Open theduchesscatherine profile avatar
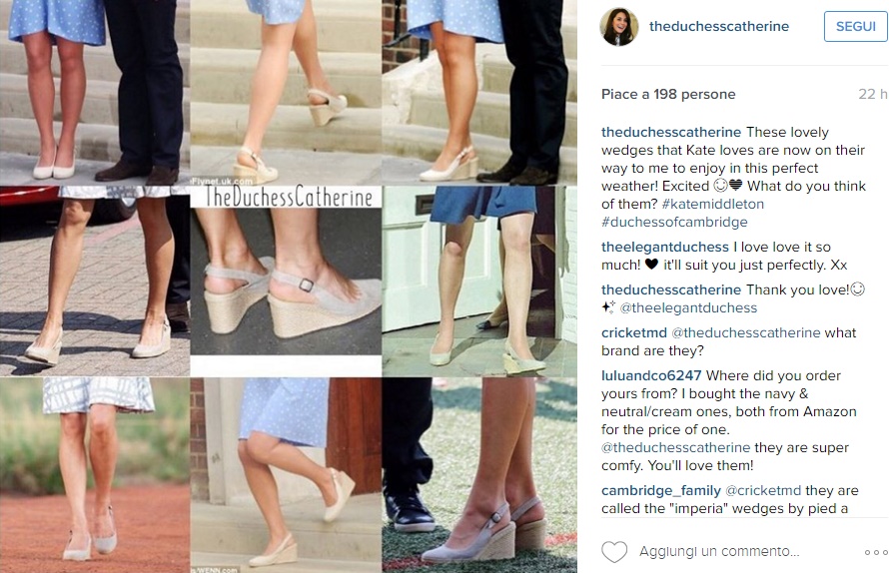The image size is (889, 573). tap(619, 27)
